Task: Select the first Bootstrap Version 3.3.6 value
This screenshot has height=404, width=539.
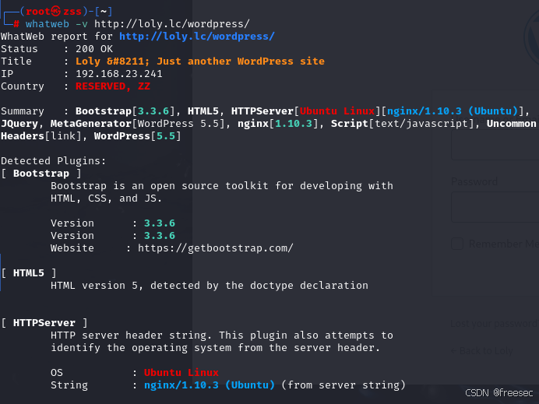Action: pos(160,223)
